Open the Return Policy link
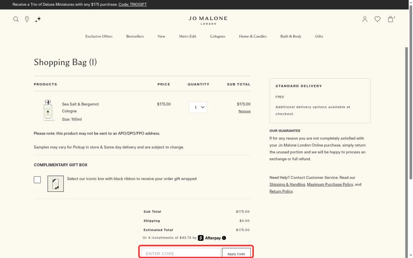Image resolution: width=413 pixels, height=258 pixels. click(x=281, y=191)
